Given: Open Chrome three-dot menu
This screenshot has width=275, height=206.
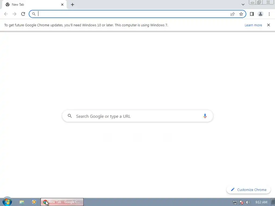Looking at the screenshot, I should (x=269, y=14).
